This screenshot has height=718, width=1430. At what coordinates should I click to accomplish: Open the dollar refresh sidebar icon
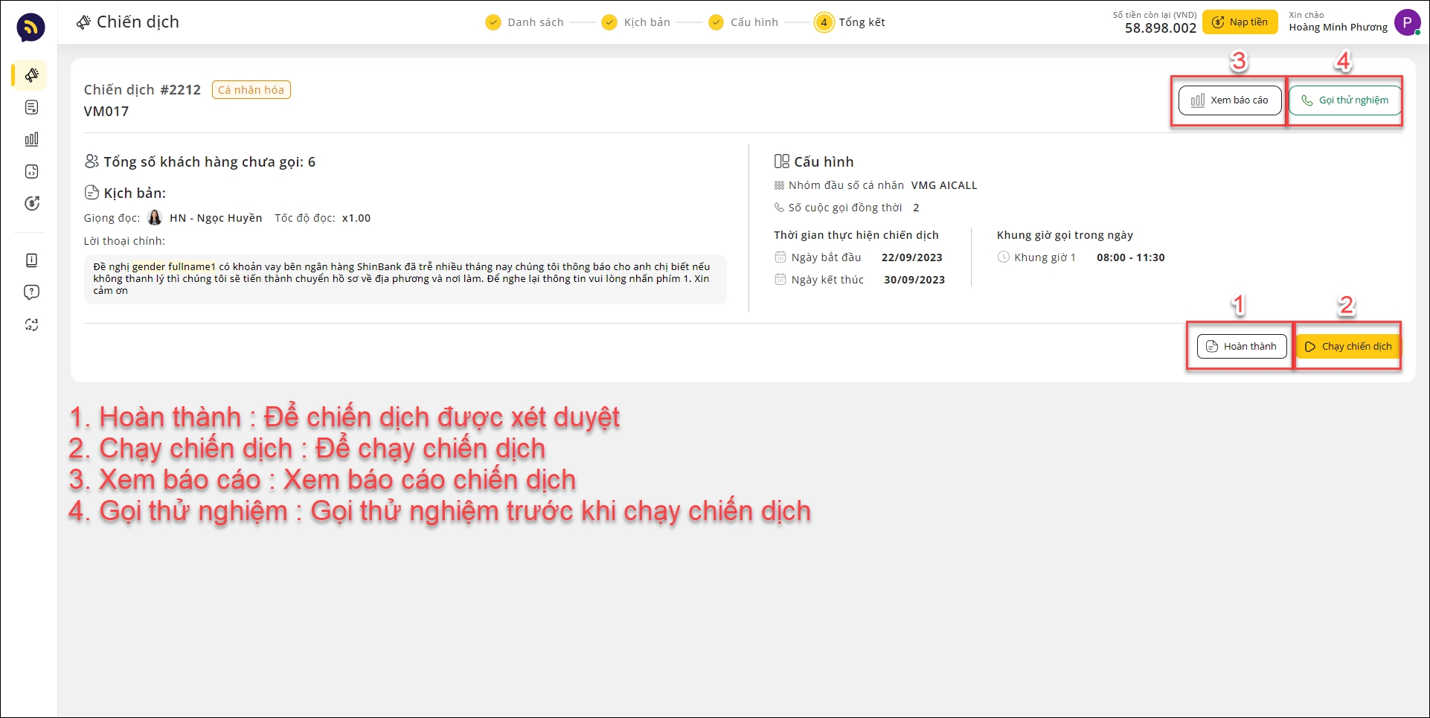coord(31,203)
